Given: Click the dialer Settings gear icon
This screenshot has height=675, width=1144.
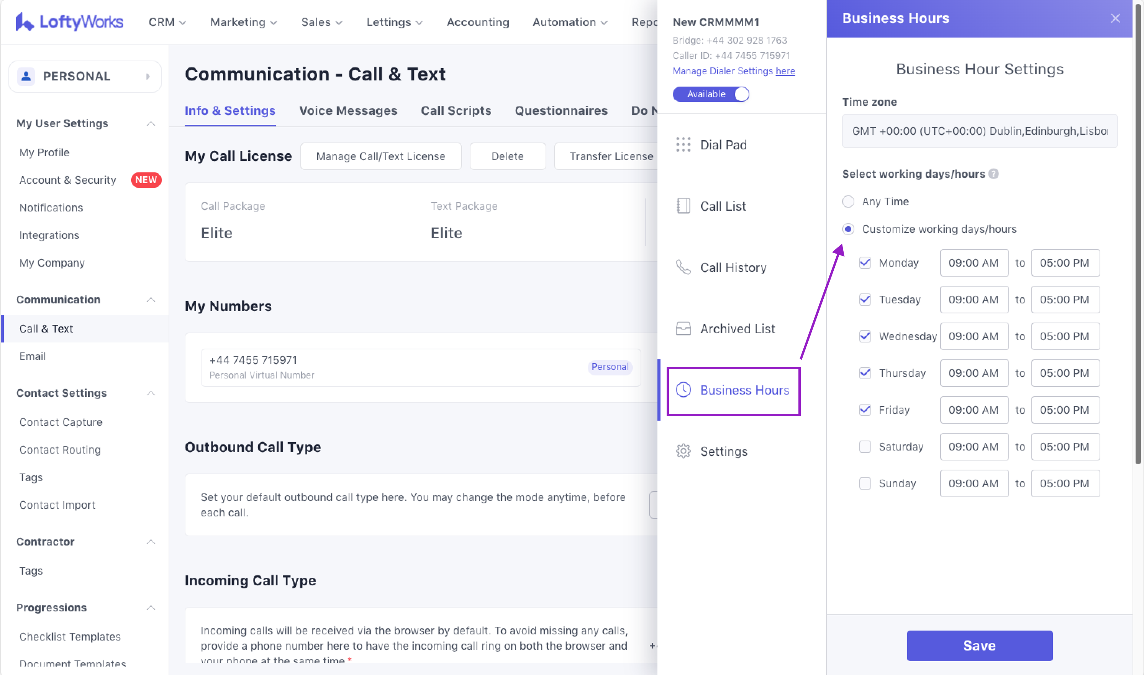Looking at the screenshot, I should 683,451.
